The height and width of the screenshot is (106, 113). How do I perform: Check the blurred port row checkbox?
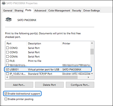click(7, 65)
